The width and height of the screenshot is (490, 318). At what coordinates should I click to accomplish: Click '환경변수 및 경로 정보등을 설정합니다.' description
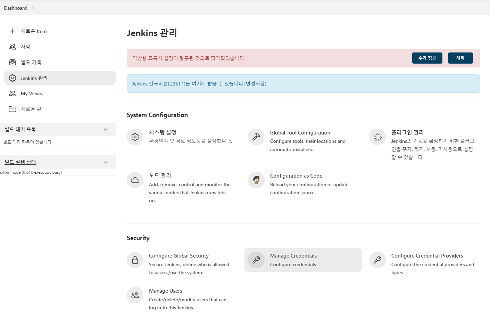[x=190, y=141]
